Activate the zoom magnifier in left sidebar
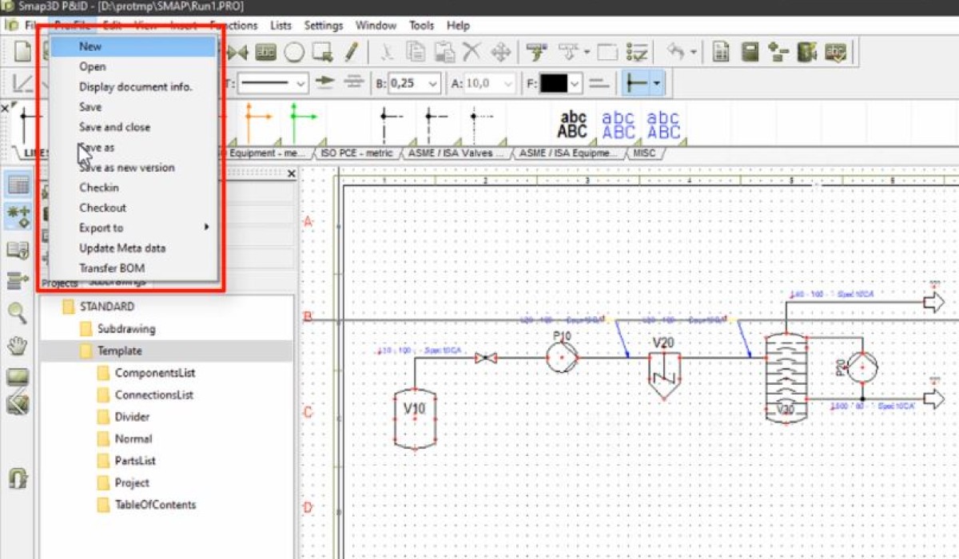Image resolution: width=959 pixels, height=559 pixels. (18, 312)
